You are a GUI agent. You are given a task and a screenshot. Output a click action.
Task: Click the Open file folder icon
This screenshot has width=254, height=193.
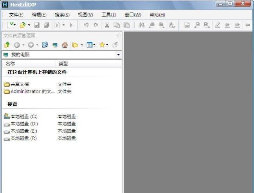23,25
